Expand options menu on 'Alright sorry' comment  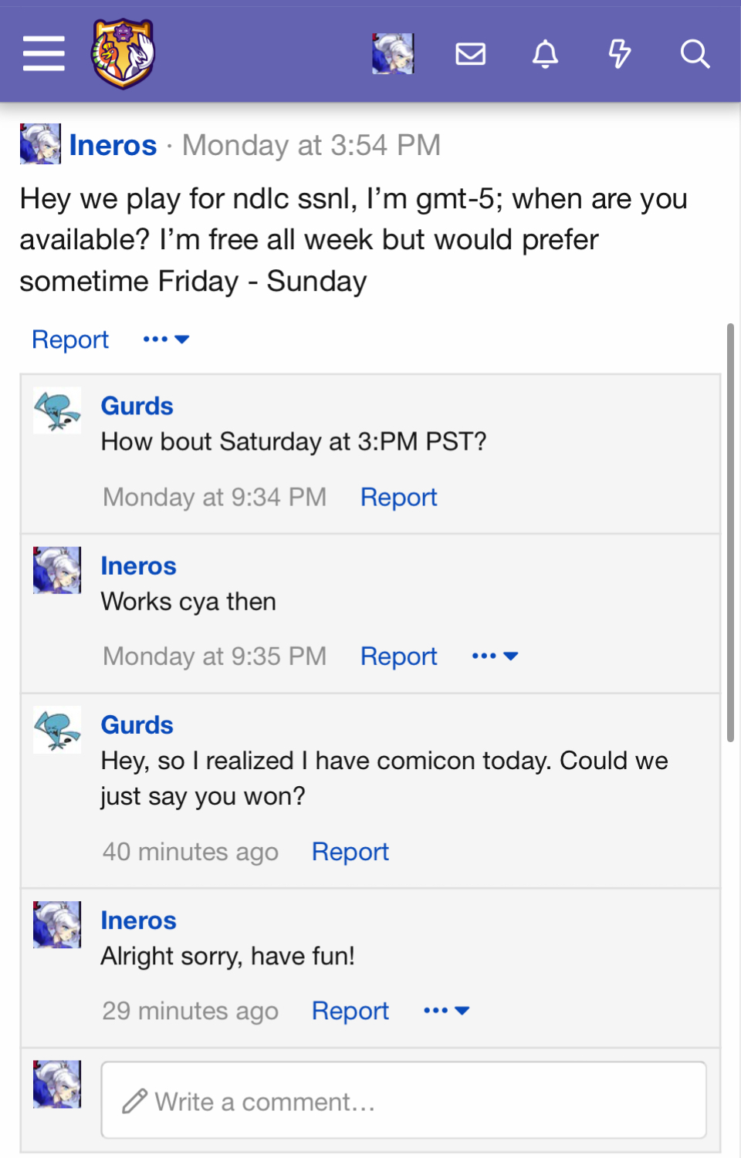point(446,1011)
